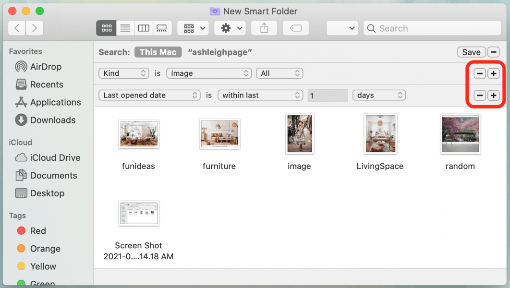The width and height of the screenshot is (510, 288).
Task: Remove search criteria with minus beside Save
Action: 493,52
